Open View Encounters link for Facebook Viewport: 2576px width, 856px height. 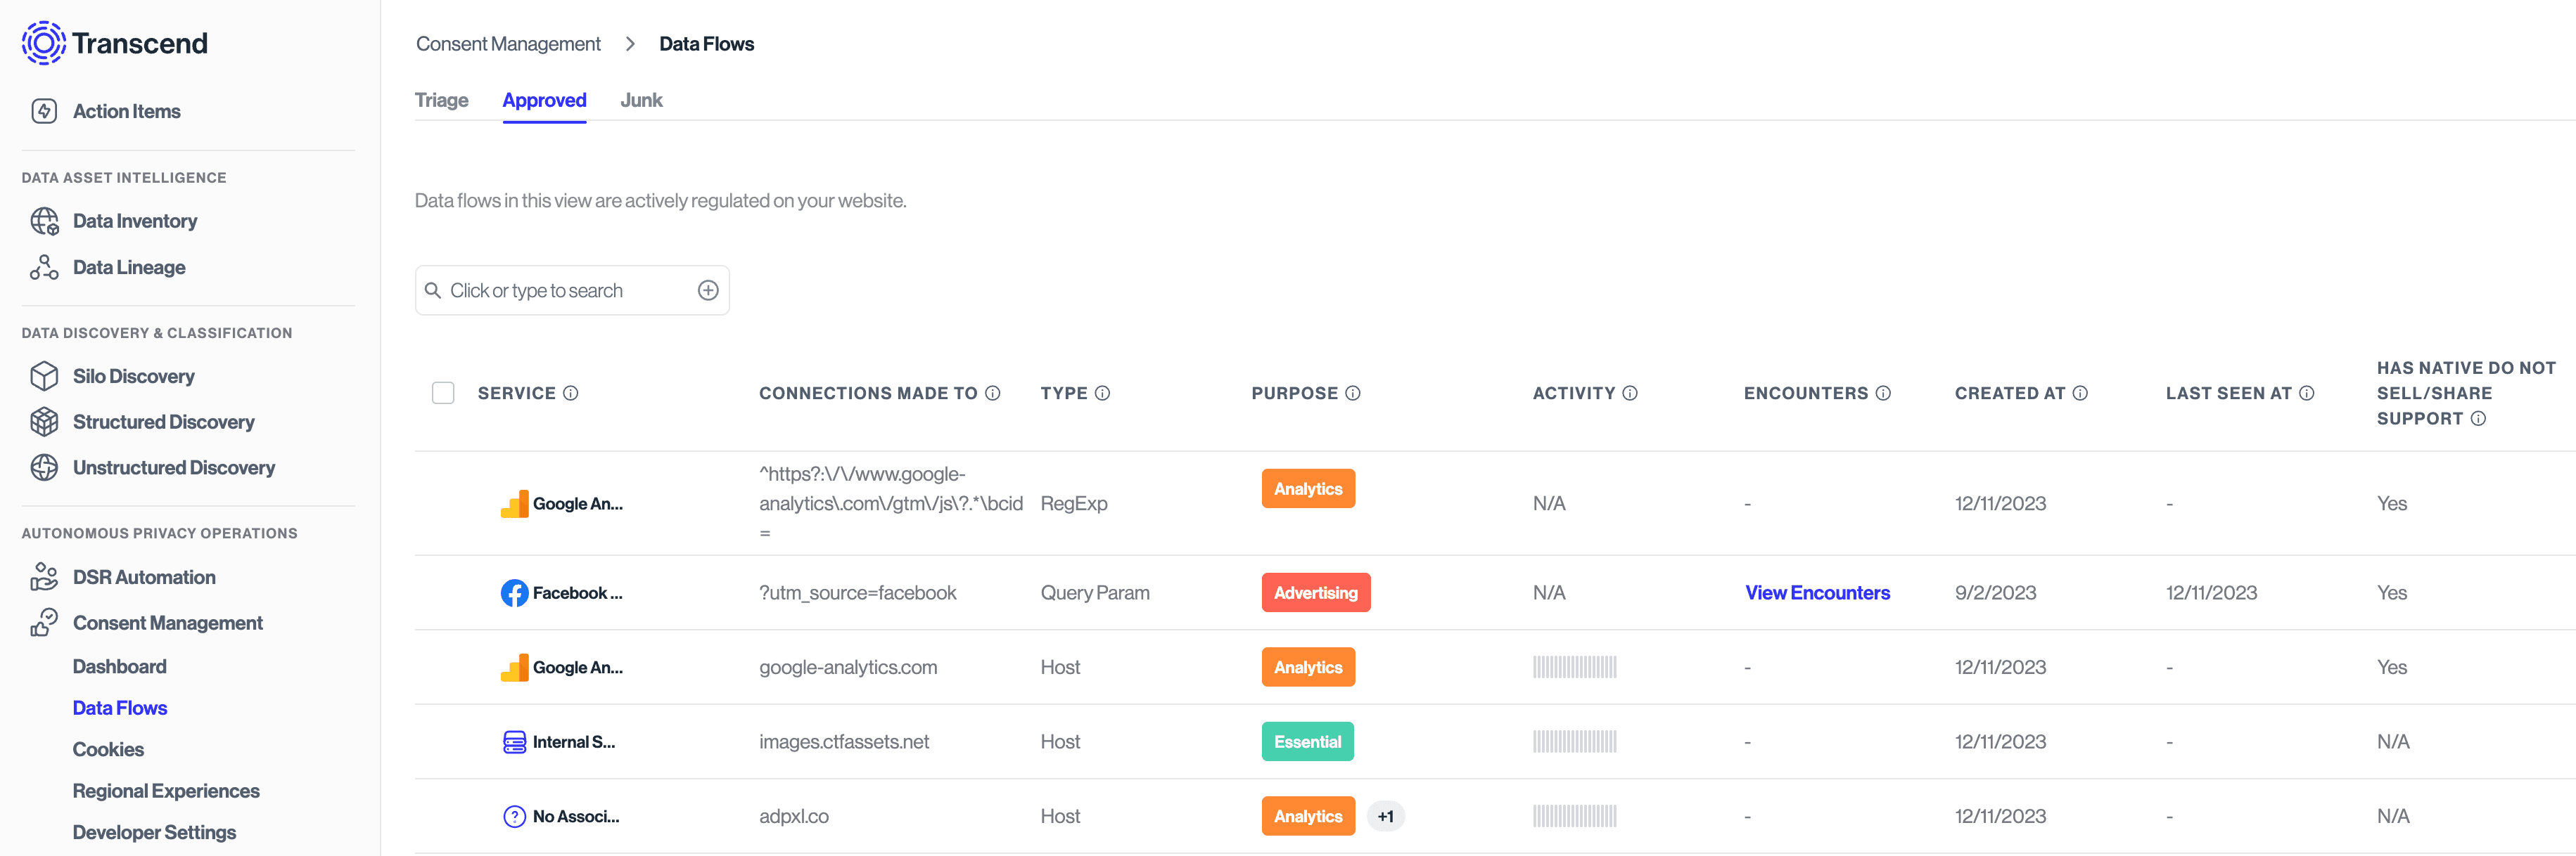click(x=1817, y=593)
